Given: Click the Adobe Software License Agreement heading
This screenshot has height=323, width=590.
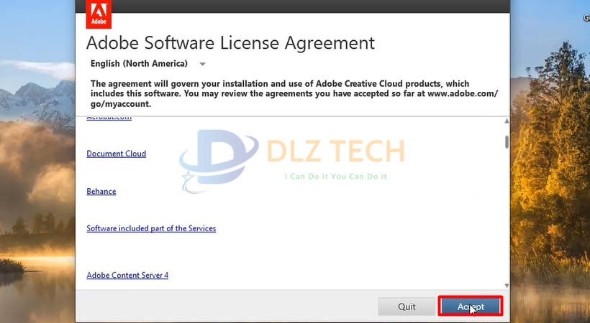Looking at the screenshot, I should point(230,42).
